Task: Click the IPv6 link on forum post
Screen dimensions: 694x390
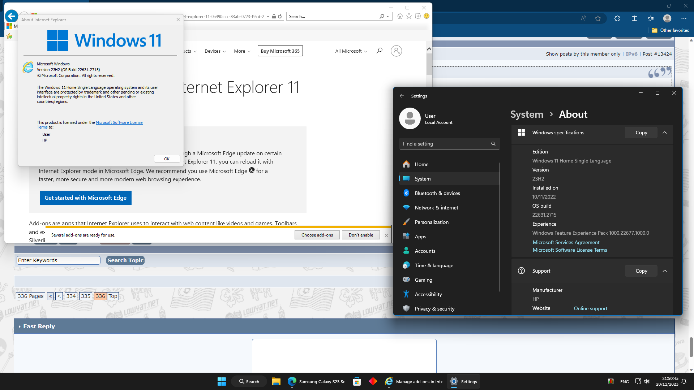Action: (631, 54)
